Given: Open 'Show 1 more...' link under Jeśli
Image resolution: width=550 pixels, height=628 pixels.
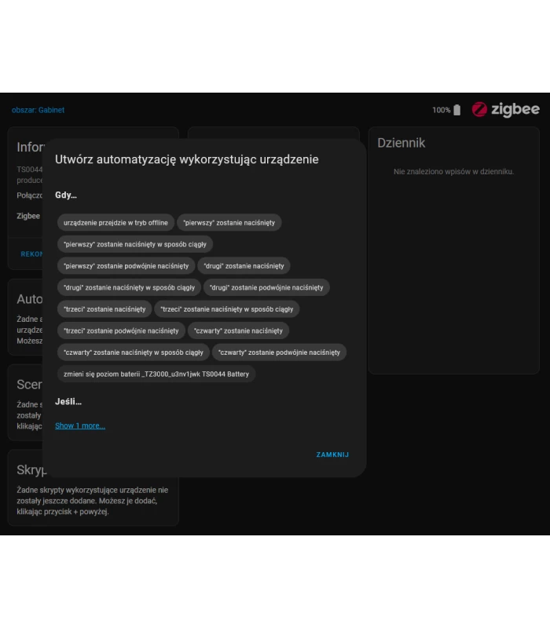Looking at the screenshot, I should [x=80, y=425].
